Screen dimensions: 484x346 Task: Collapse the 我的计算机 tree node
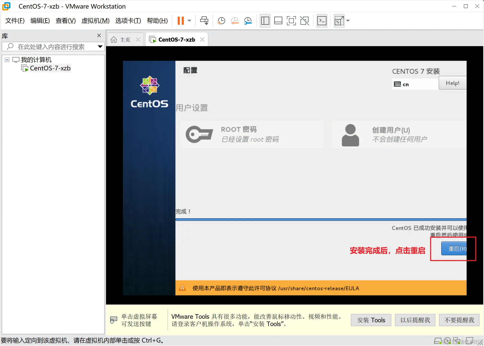point(7,60)
